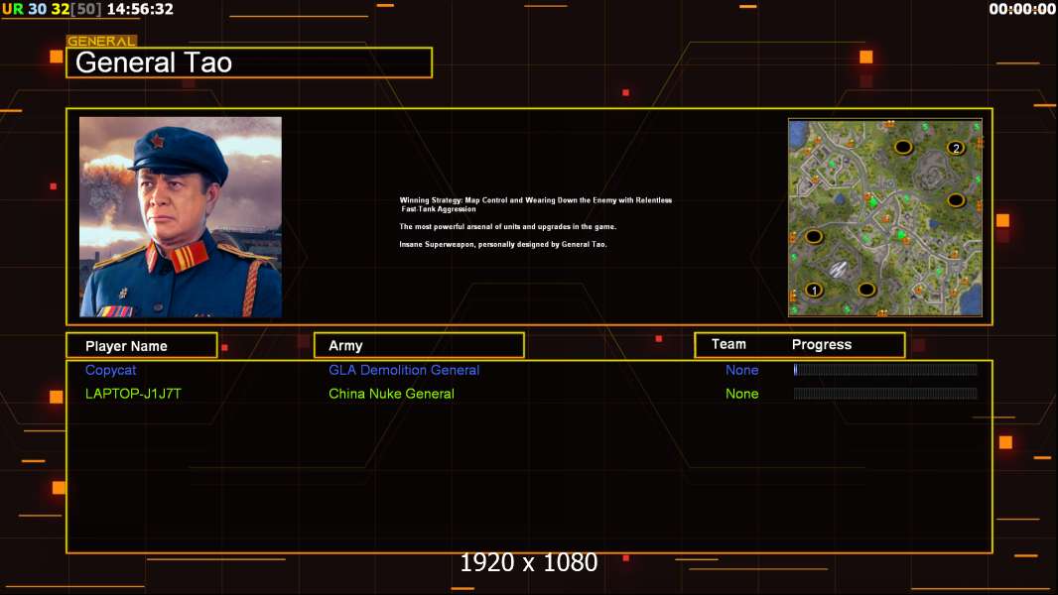Click the orange GENERAL label above title
Image resolution: width=1058 pixels, height=595 pixels.
point(101,41)
